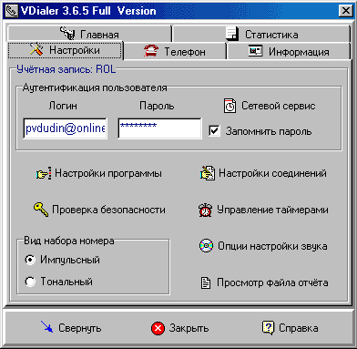Click the question mark Справка icon

coord(268,328)
